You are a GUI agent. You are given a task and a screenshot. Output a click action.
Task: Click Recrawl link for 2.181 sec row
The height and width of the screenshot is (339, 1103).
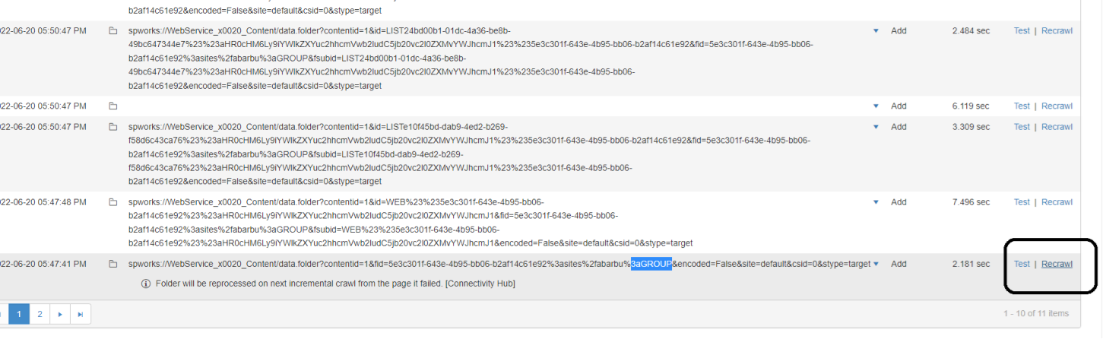[x=1057, y=265]
